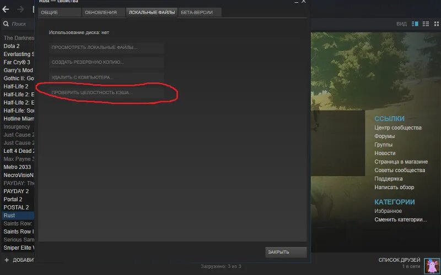This screenshot has height=275, width=441.
Task: Click Загружено: 3 из 3 downloads status
Action: click(x=221, y=266)
